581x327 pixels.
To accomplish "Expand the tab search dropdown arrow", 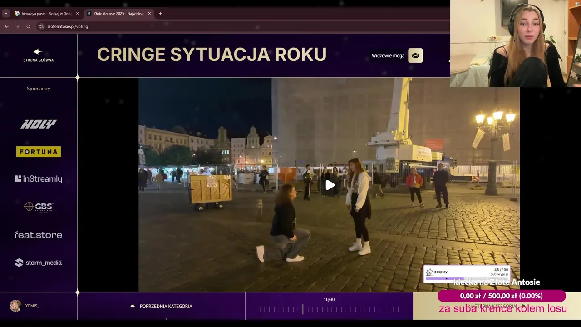I will tap(6, 13).
